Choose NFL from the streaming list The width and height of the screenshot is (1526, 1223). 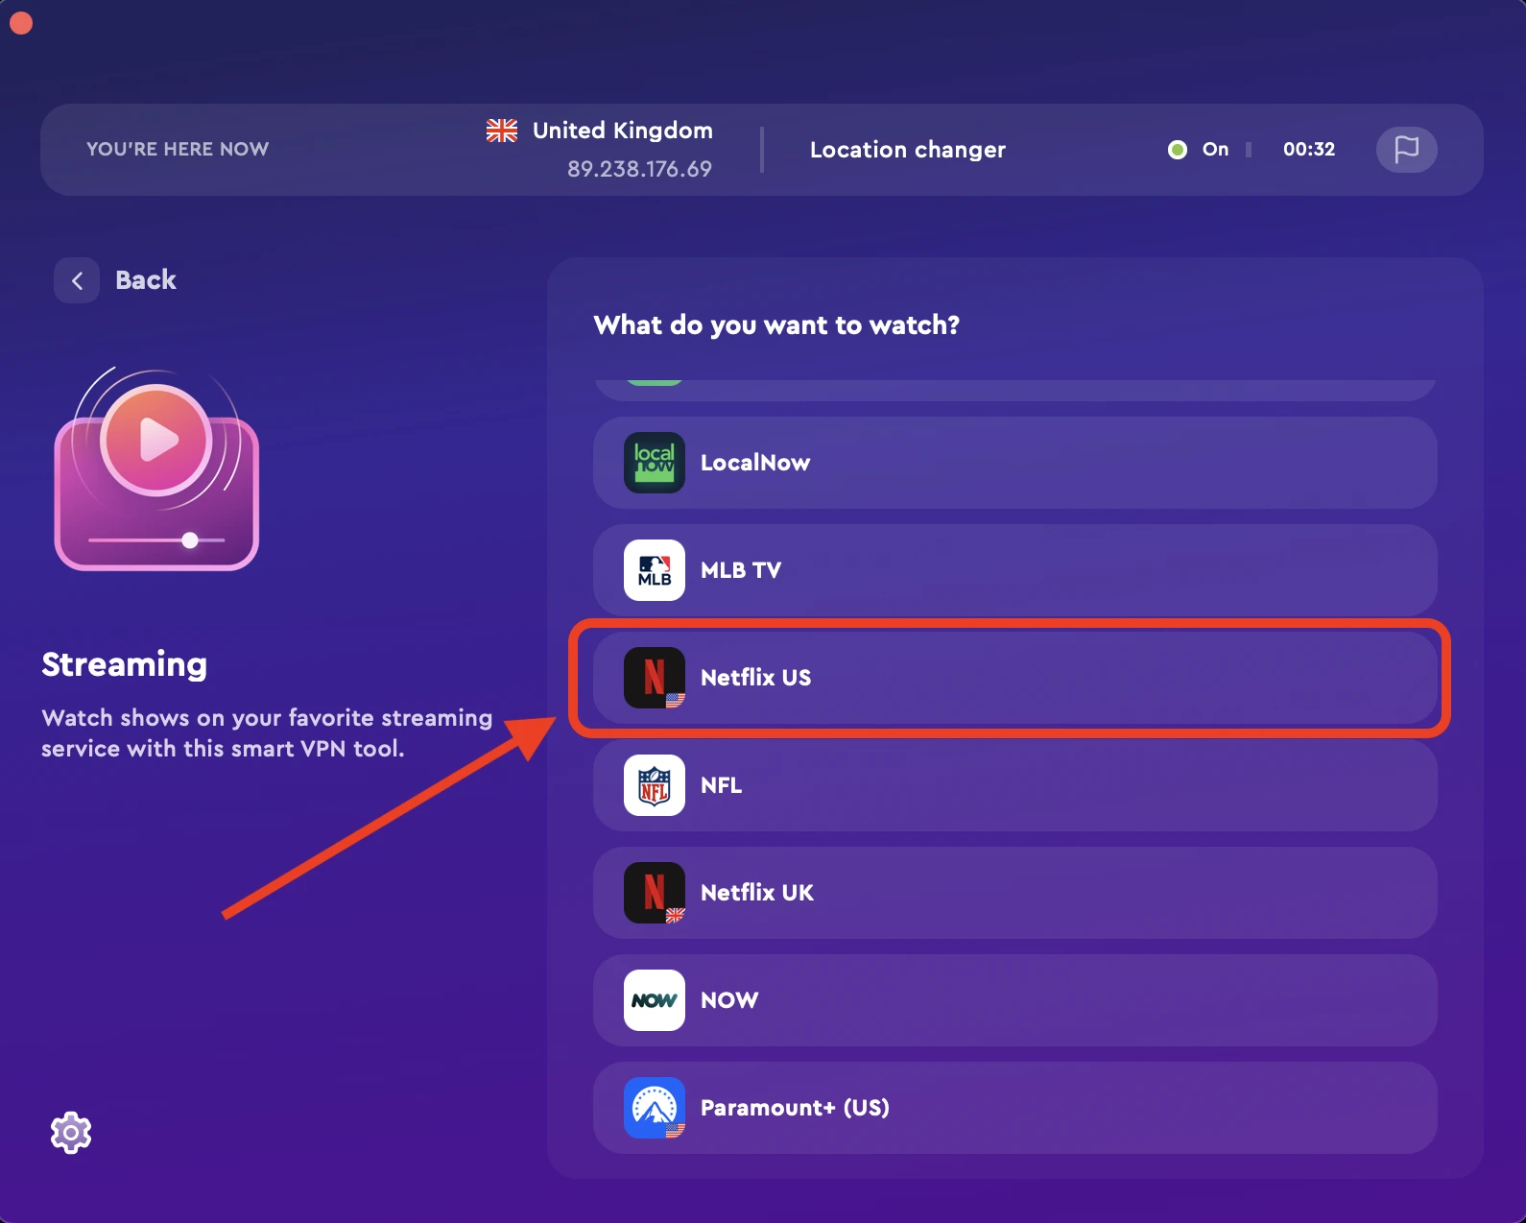tap(1015, 785)
